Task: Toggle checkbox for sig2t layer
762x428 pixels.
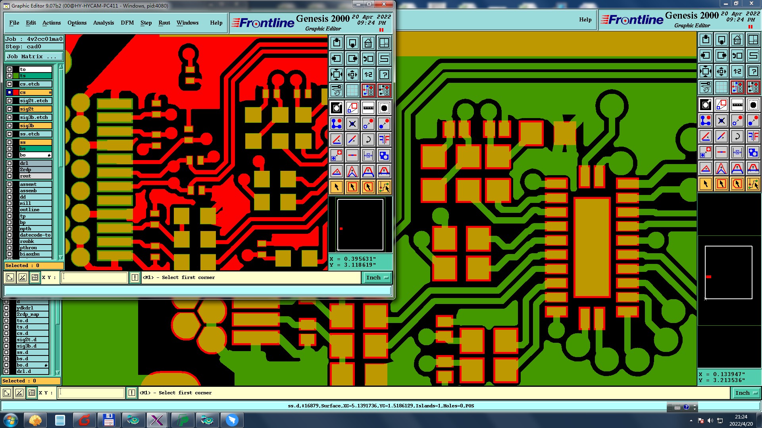Action: (x=10, y=109)
